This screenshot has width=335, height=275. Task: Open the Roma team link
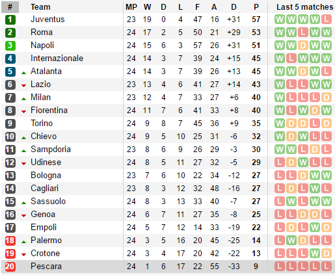[42, 33]
